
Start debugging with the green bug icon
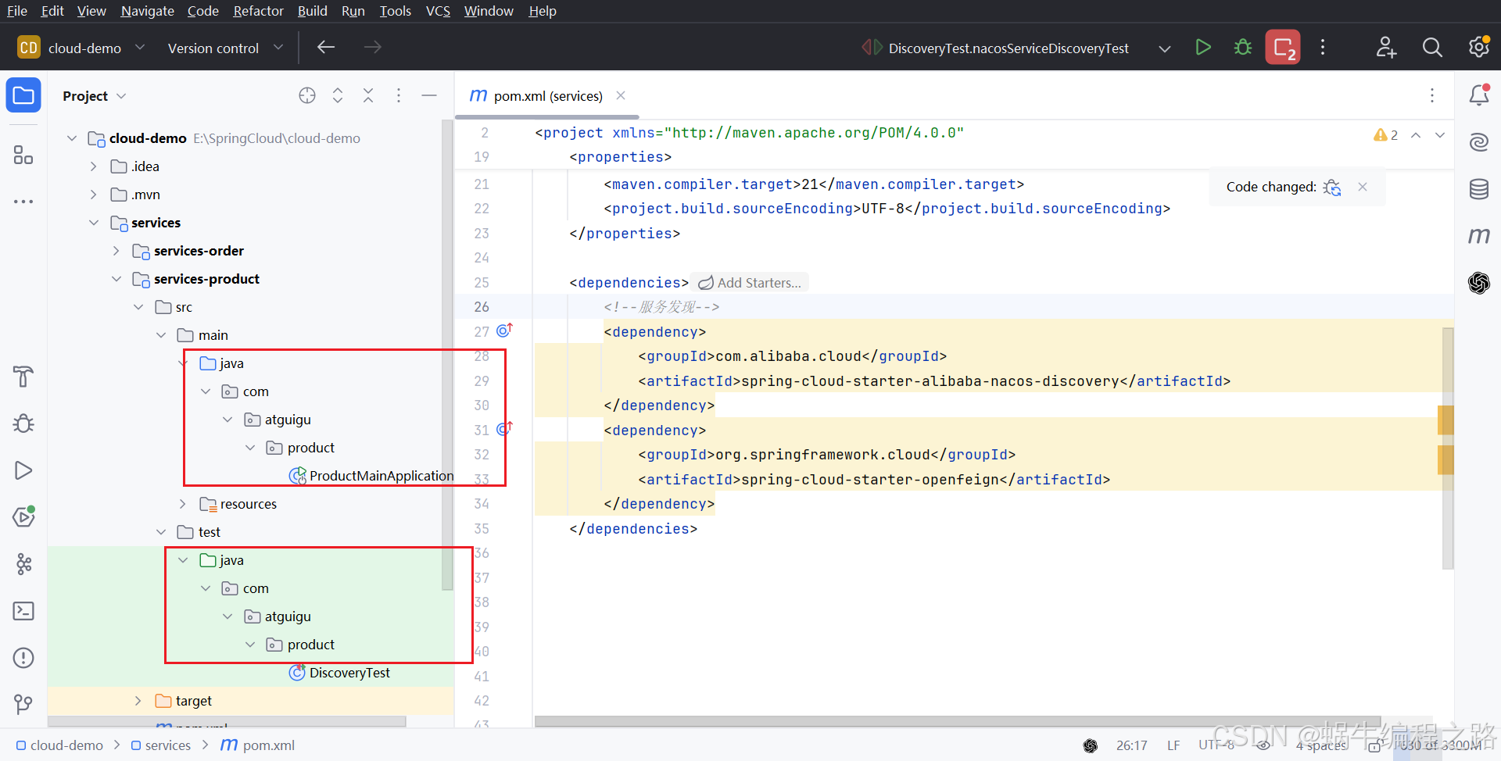click(1243, 48)
